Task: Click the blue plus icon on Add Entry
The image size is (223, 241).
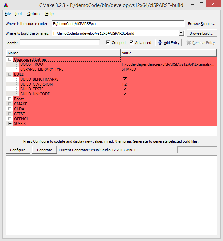Action: 160,43
